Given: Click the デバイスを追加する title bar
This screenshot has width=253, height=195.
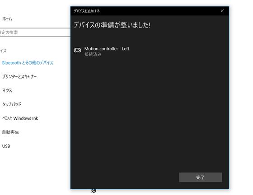Looking at the screenshot, I should pyautogui.click(x=87, y=11).
